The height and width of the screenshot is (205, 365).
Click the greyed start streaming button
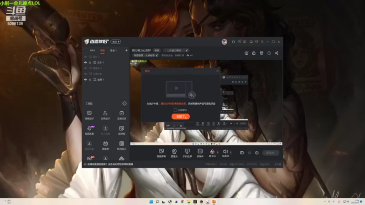(x=271, y=153)
